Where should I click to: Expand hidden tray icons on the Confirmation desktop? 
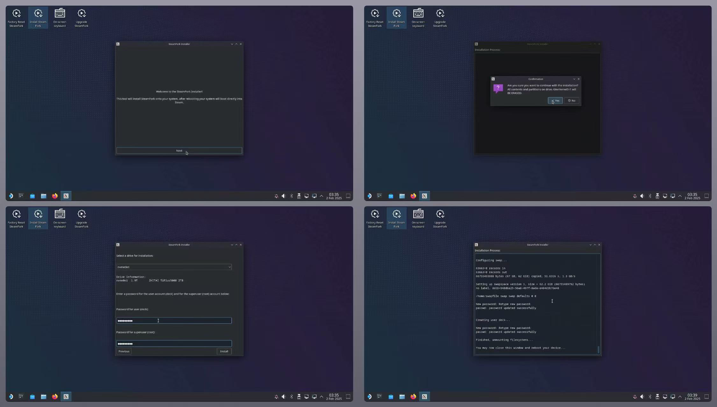tap(680, 196)
